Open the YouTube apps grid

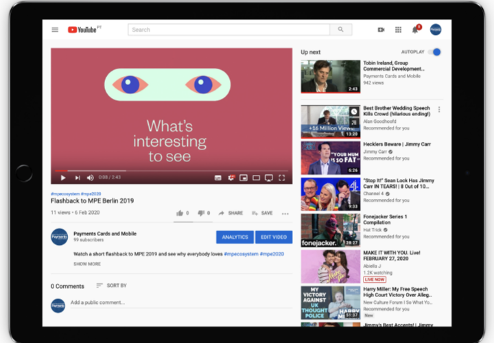point(398,30)
